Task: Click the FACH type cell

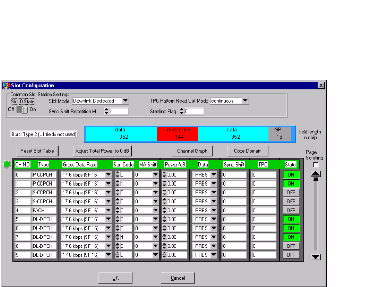Action: [x=44, y=210]
